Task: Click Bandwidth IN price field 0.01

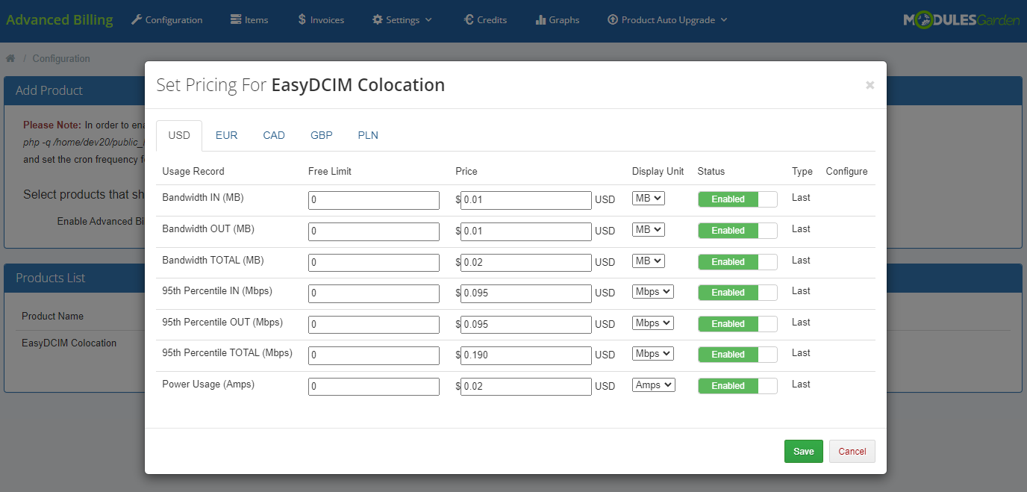Action: click(x=526, y=200)
